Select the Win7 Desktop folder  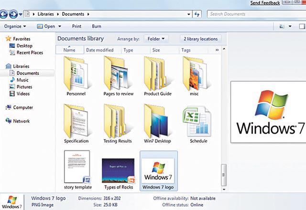click(157, 124)
